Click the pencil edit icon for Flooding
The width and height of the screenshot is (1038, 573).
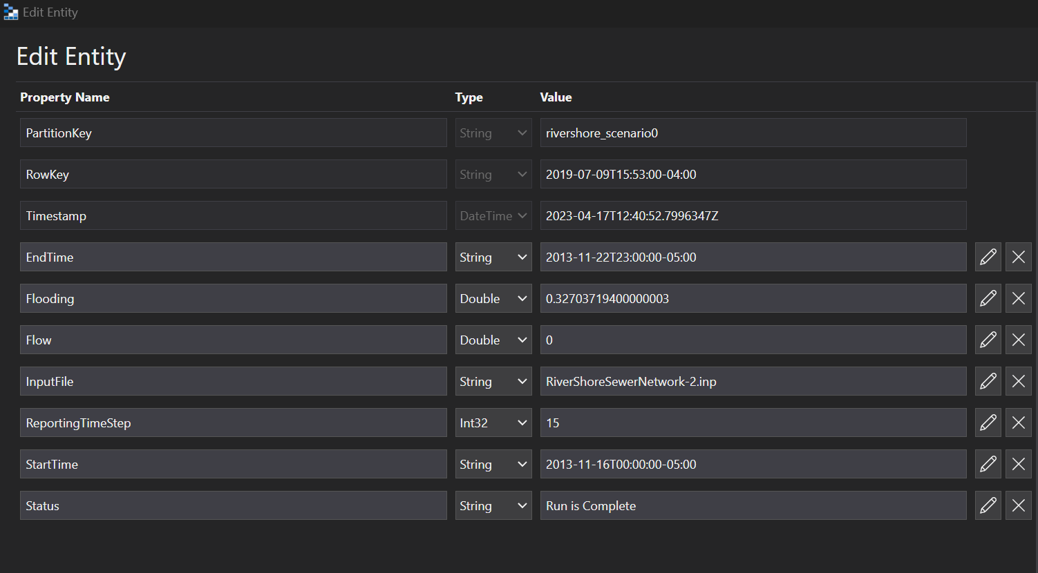tap(988, 298)
